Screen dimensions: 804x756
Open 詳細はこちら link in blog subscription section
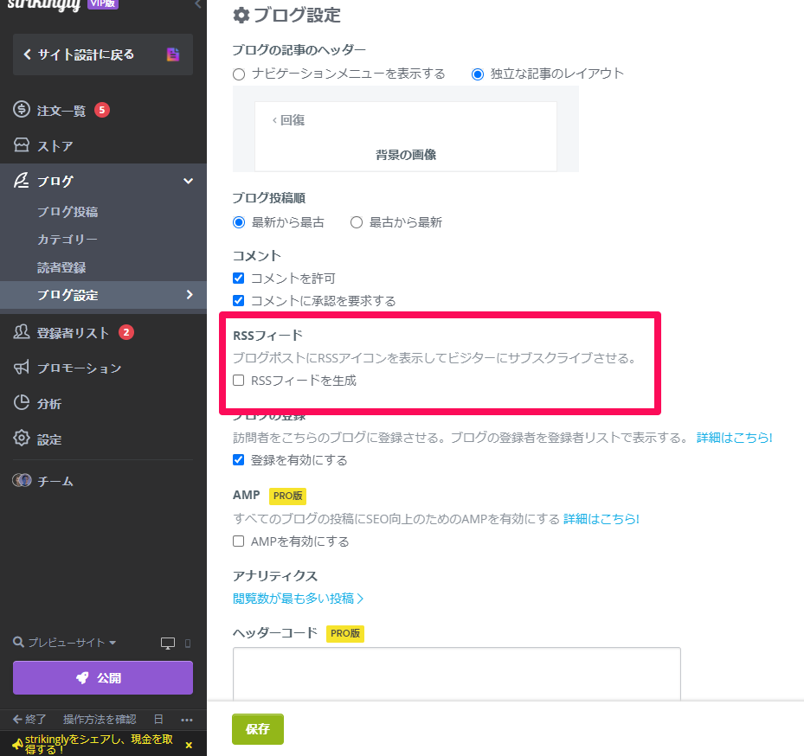(x=734, y=438)
